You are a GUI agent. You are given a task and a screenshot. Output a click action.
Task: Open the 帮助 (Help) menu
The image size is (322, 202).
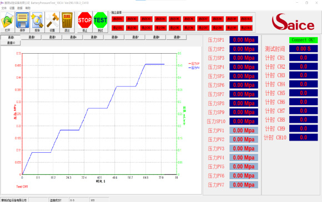tap(28, 8)
